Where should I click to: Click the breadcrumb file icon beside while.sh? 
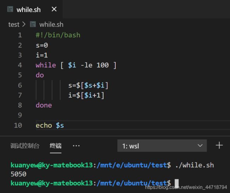[33, 24]
